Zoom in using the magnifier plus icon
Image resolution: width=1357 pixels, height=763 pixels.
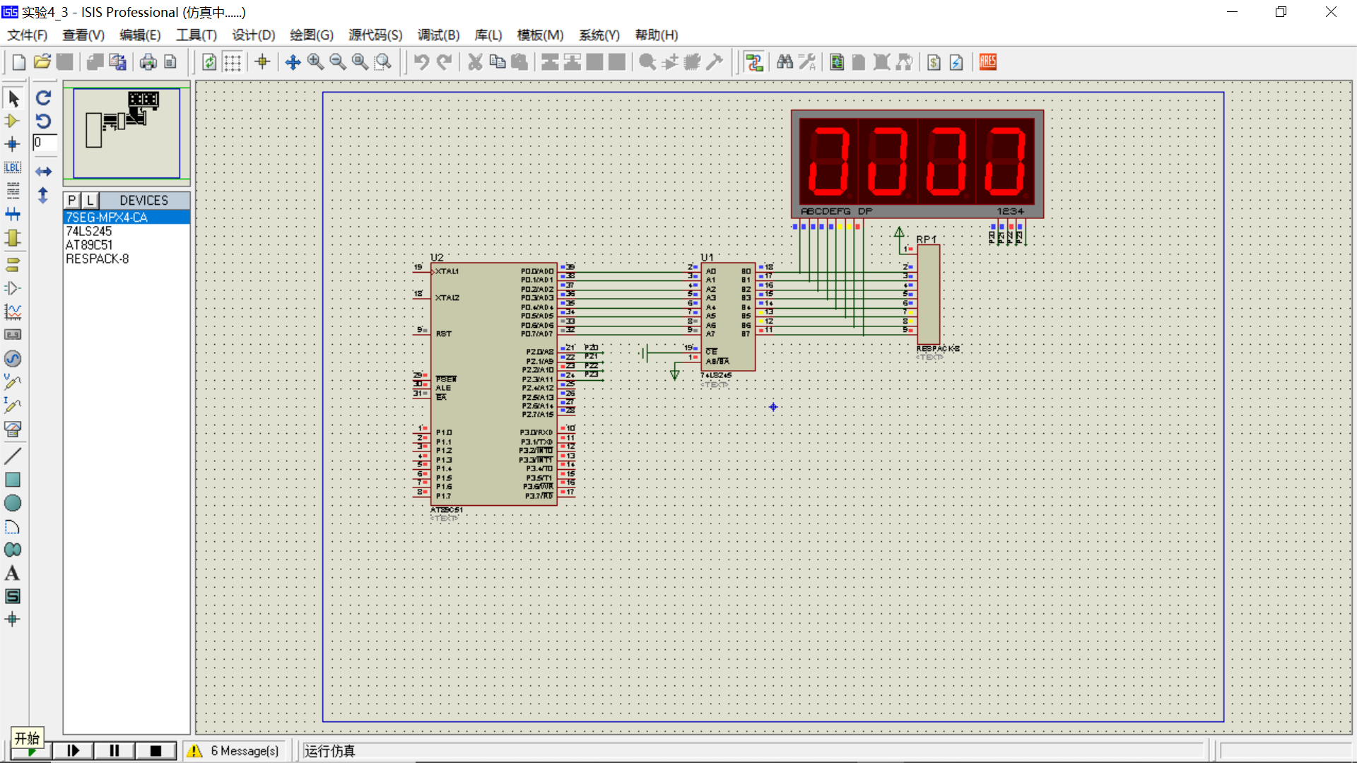click(315, 62)
